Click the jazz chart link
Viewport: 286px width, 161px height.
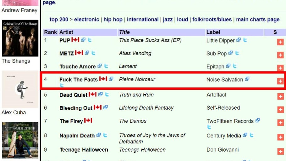(x=168, y=20)
